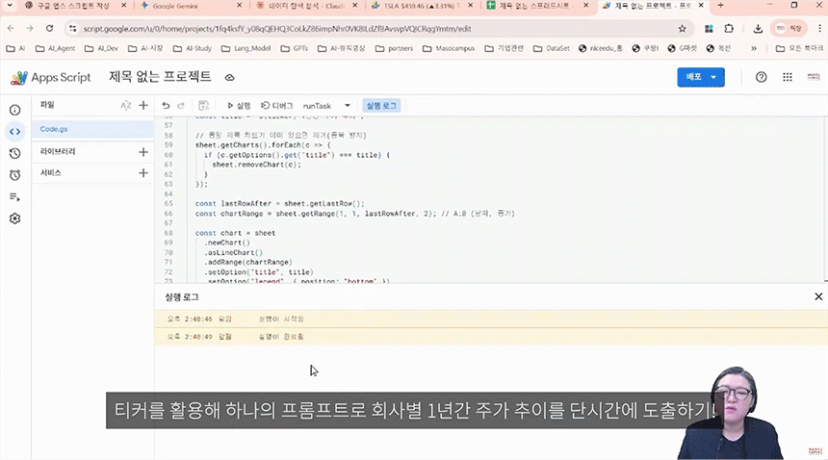Click the undo arrow in editor toolbar
828x460 pixels.
coord(166,106)
